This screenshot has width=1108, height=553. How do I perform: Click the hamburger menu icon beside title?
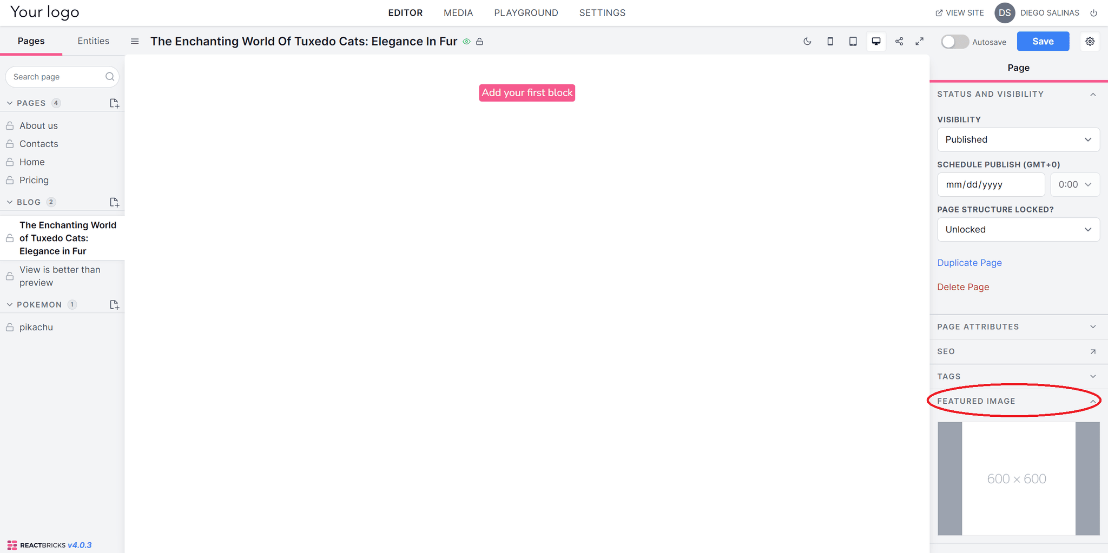135,42
